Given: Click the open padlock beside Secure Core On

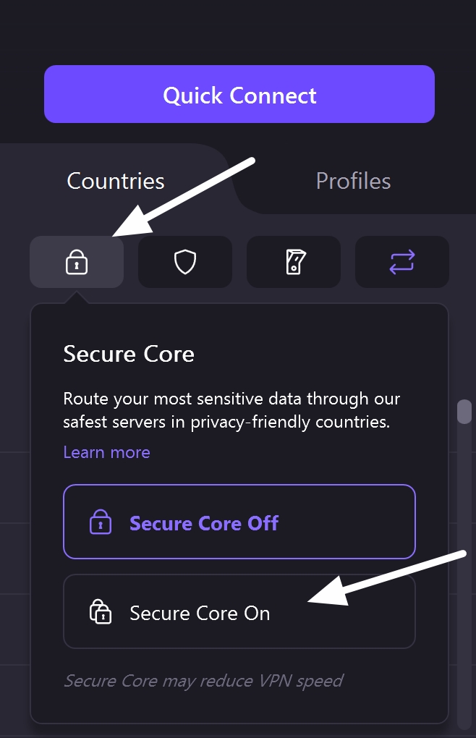Looking at the screenshot, I should click(x=101, y=611).
